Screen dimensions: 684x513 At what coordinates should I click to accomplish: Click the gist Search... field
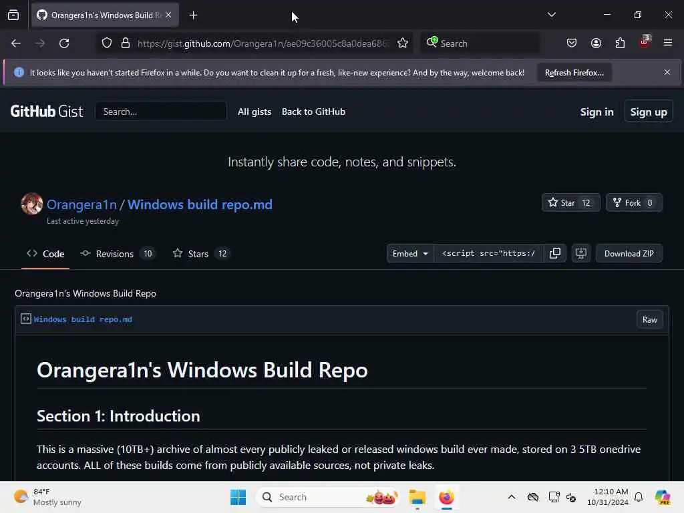pos(160,112)
